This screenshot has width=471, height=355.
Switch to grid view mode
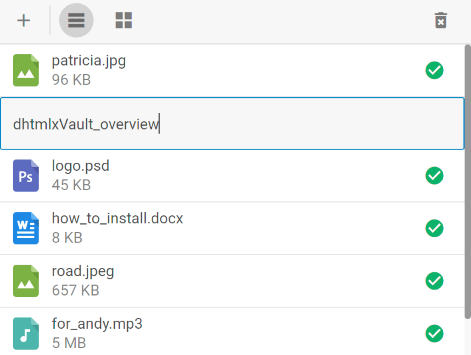[124, 20]
